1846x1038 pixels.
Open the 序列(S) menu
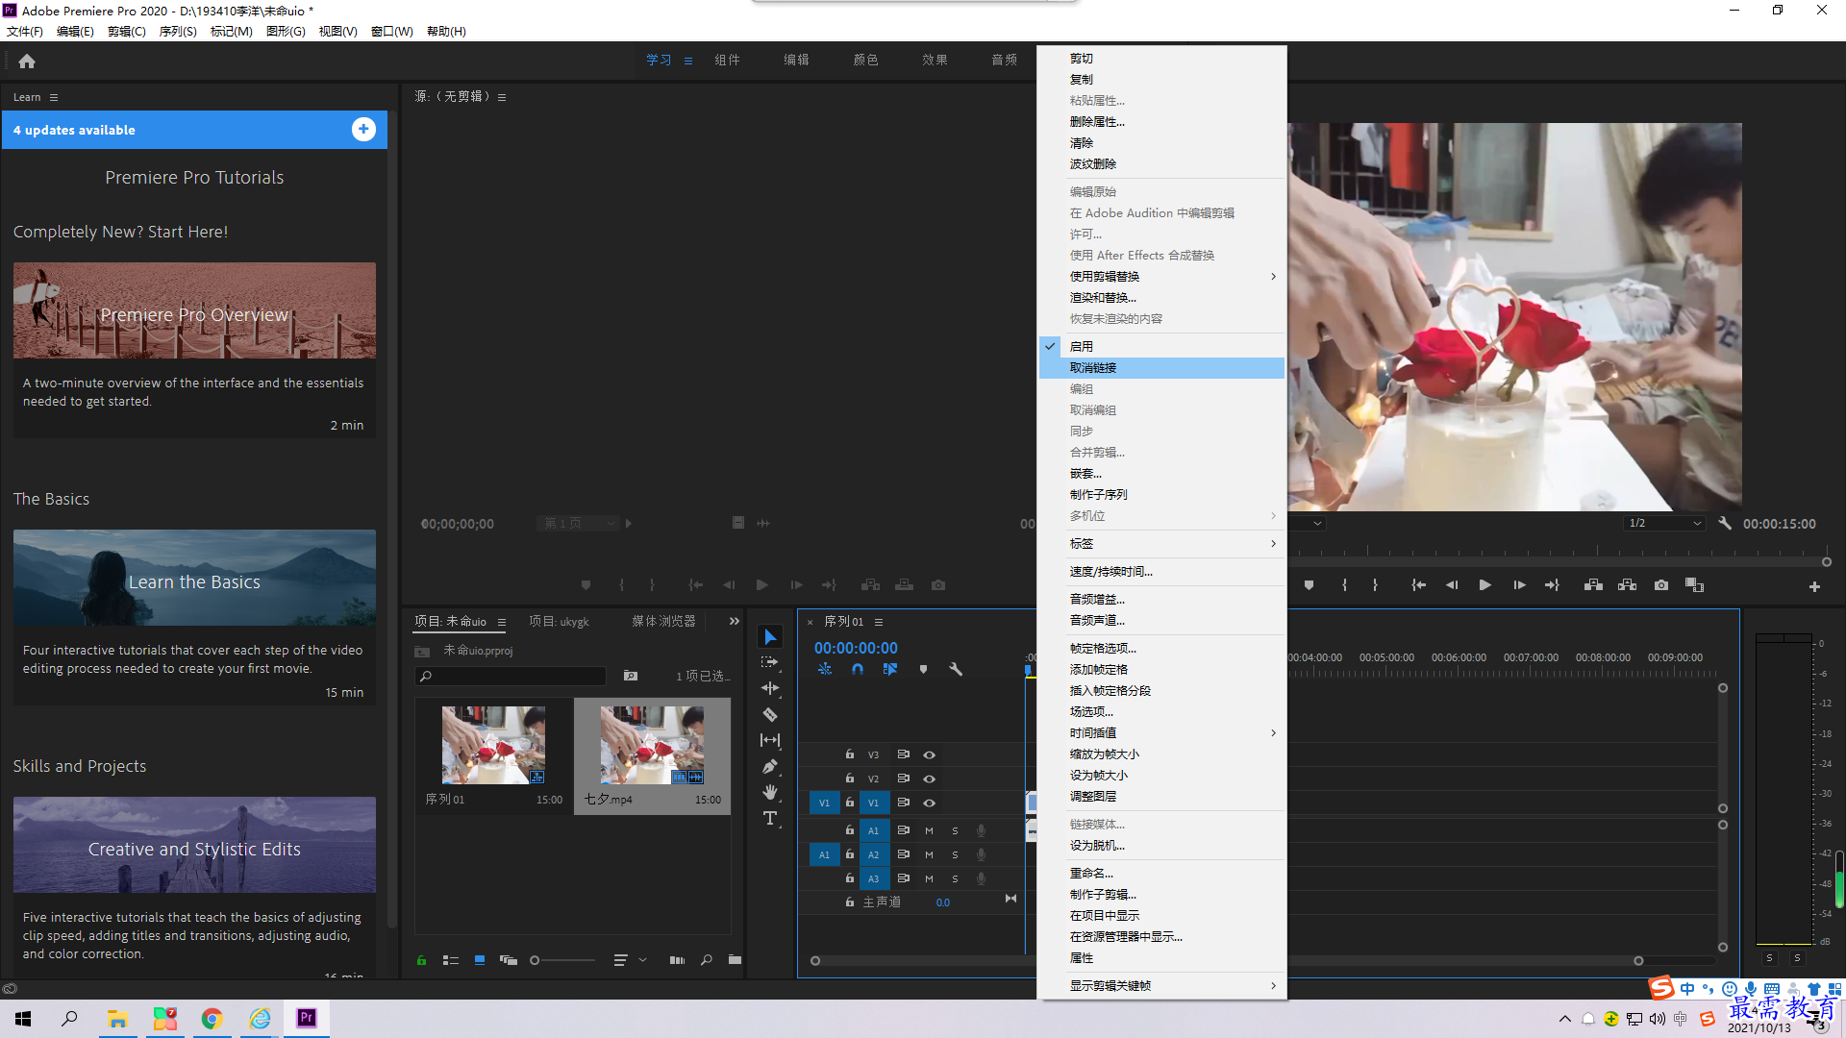pos(178,32)
